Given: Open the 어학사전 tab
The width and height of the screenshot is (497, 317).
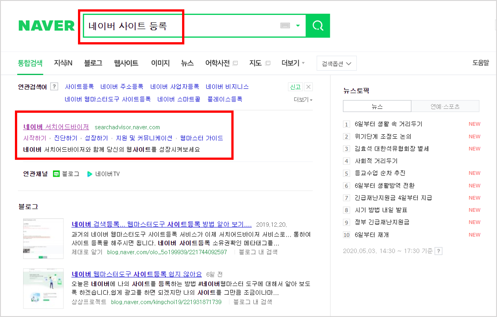Looking at the screenshot, I should point(218,63).
